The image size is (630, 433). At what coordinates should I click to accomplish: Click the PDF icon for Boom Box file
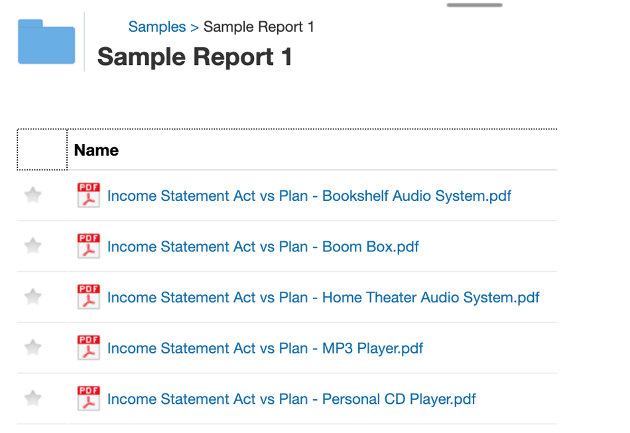pos(88,246)
